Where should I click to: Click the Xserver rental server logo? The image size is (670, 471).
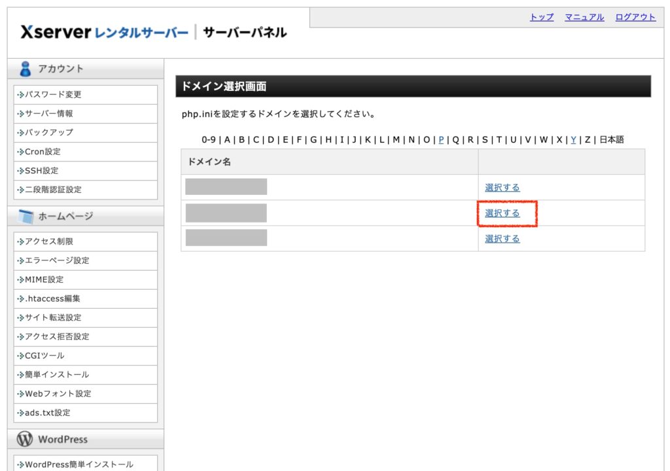(x=105, y=32)
